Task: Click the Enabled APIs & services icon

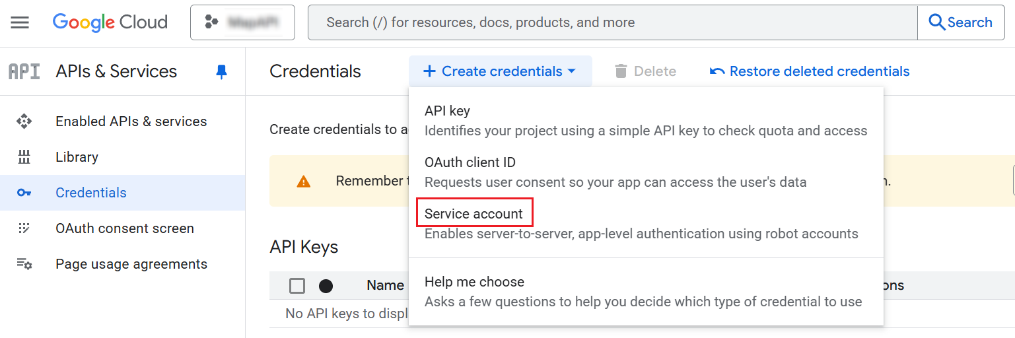Action: click(24, 121)
